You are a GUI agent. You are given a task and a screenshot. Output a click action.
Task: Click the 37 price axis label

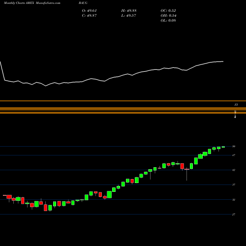(x=234, y=185)
